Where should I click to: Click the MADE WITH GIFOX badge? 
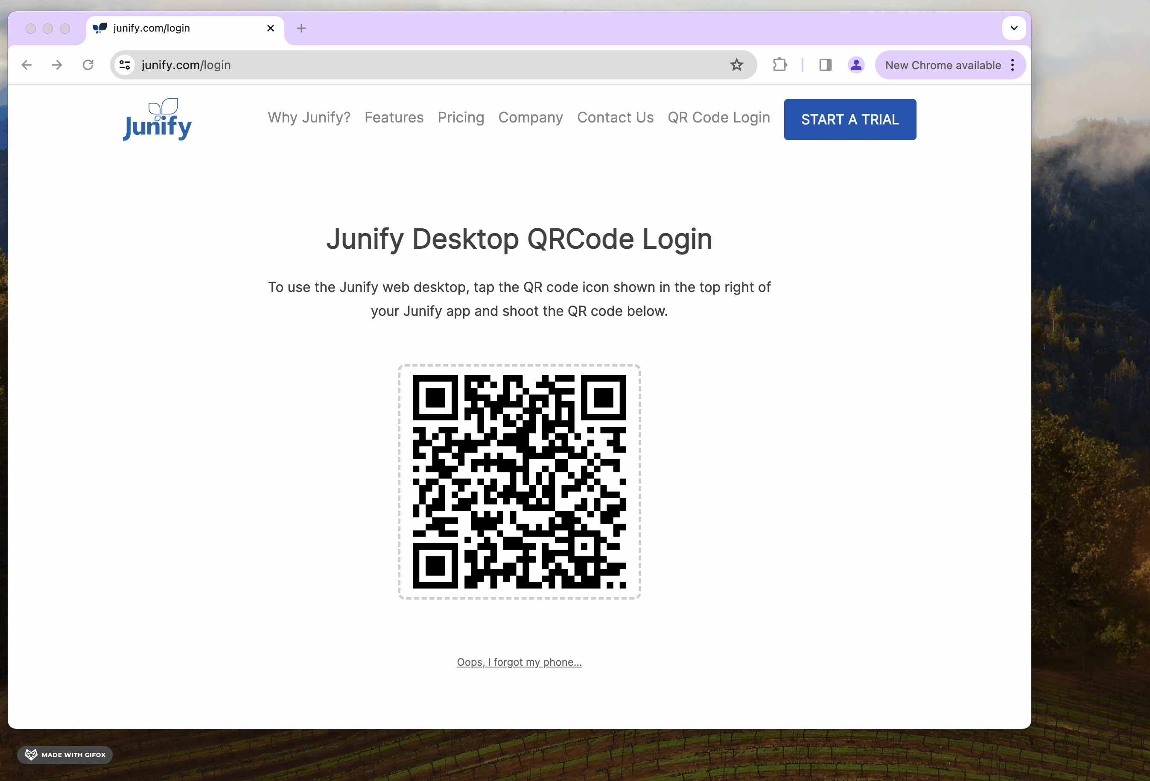pos(65,754)
